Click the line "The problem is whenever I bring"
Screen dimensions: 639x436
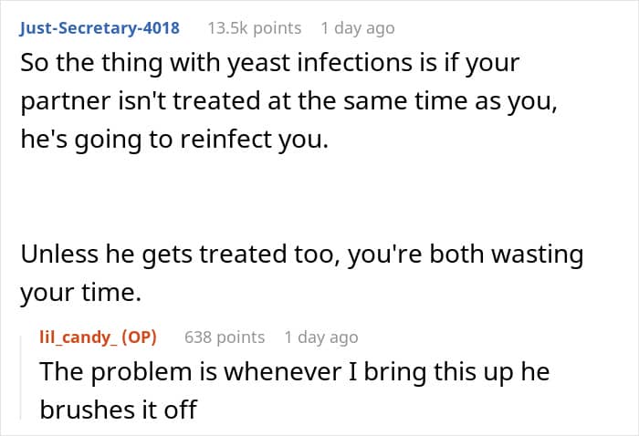pos(294,372)
